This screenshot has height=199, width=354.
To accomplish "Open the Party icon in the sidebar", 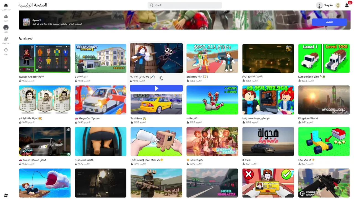I will click(6, 39).
